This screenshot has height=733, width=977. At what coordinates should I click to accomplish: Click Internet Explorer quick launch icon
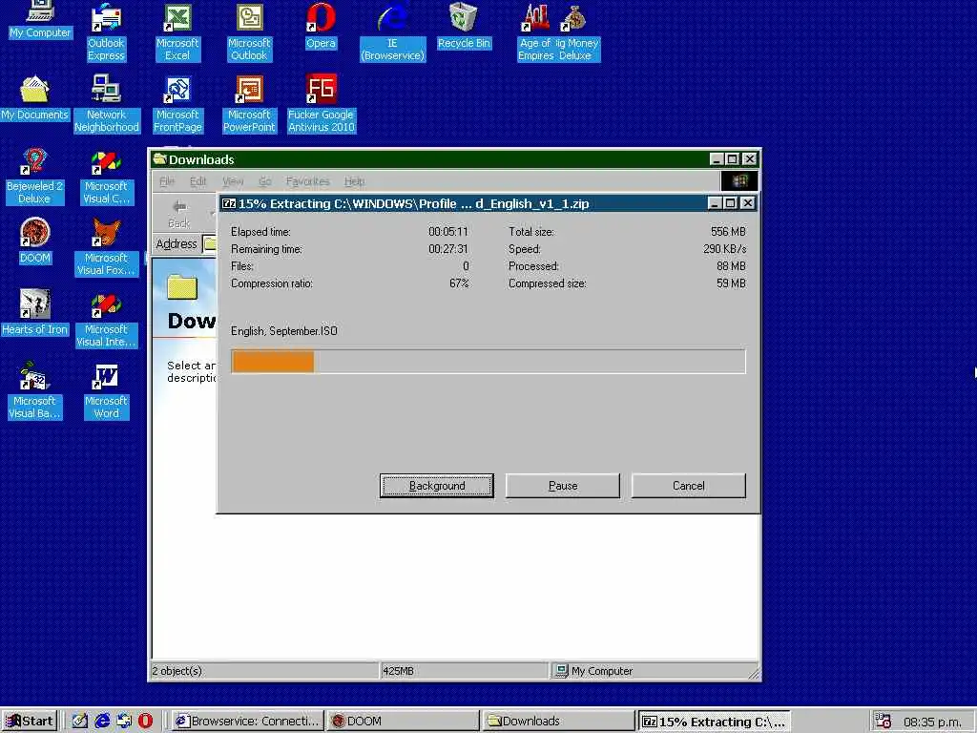[x=102, y=722]
